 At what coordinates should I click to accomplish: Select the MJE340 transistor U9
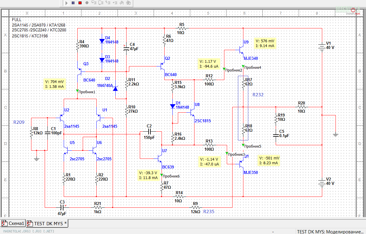point(242,49)
